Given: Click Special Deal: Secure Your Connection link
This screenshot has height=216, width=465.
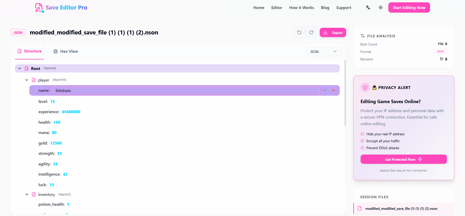Looking at the screenshot, I should (404, 170).
